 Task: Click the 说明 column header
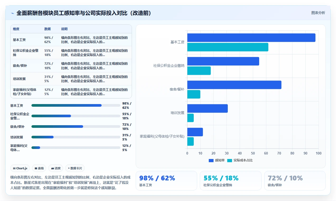(x=64, y=29)
